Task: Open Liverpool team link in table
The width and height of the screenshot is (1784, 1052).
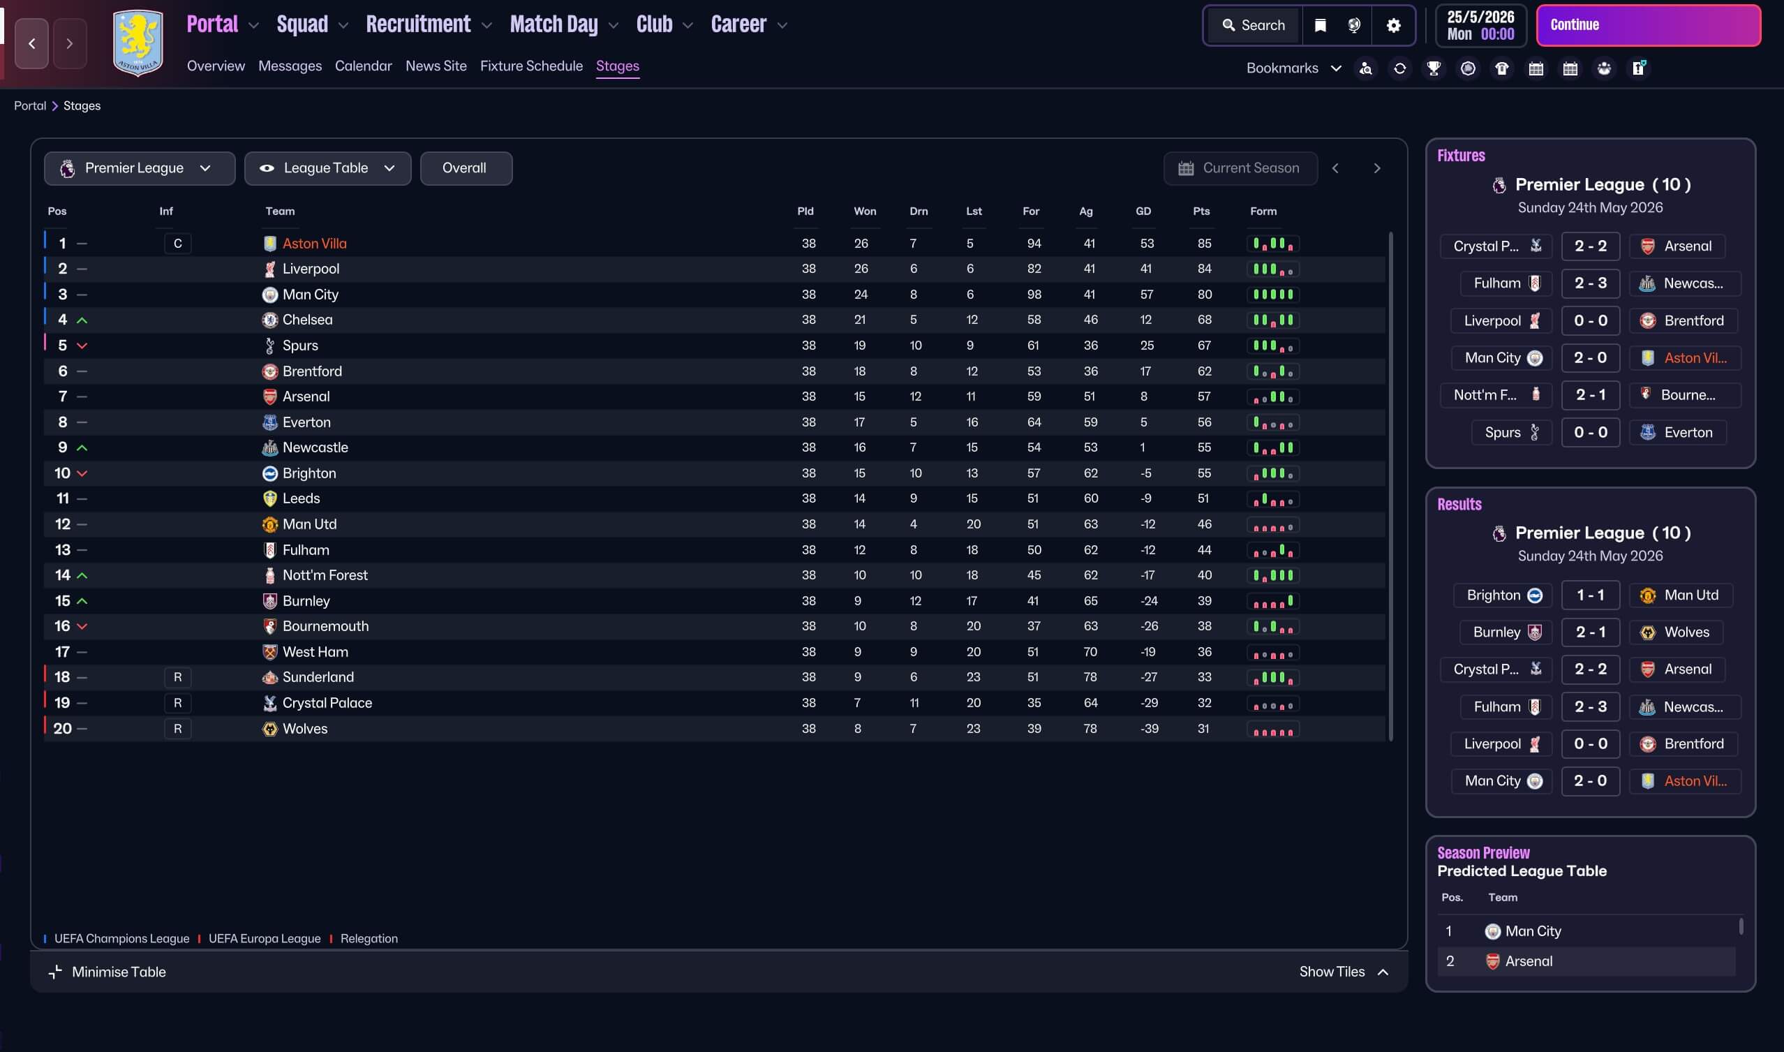Action: 311,269
